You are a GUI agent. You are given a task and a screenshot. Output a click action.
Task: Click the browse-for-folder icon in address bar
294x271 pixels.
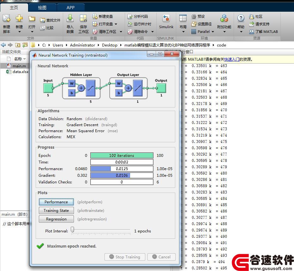tap(25, 45)
